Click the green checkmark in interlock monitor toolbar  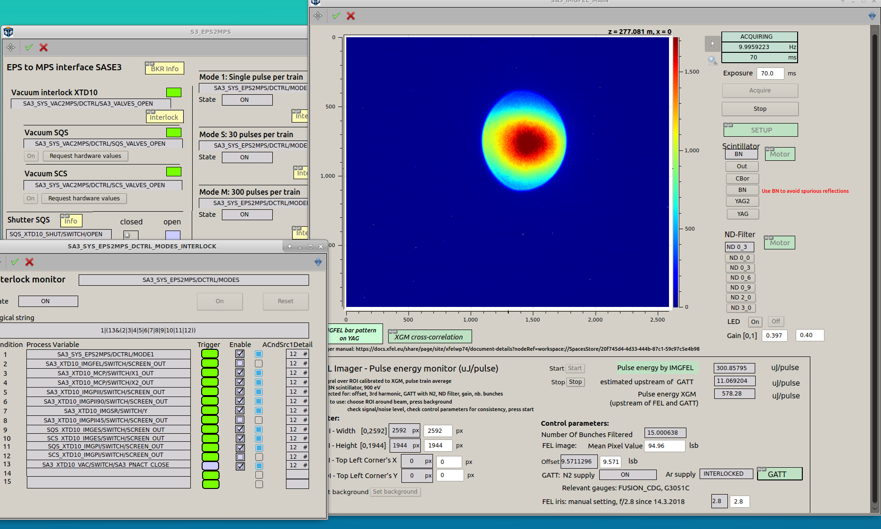pos(15,262)
